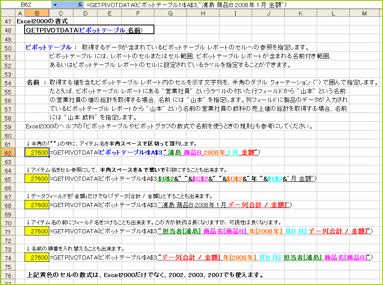Select column header A
383x285 pixels.
pyautogui.click(x=20, y=13)
